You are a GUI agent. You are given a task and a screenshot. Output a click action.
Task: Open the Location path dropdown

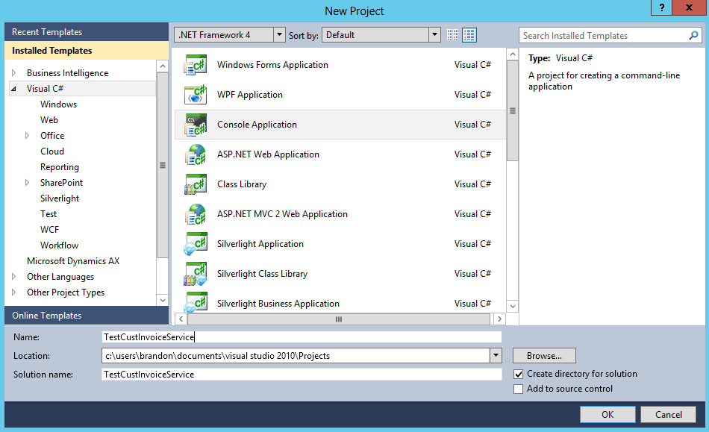coord(496,356)
